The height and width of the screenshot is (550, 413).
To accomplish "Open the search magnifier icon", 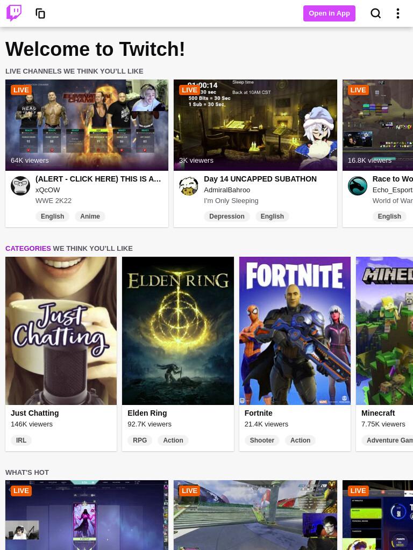I will point(376,13).
